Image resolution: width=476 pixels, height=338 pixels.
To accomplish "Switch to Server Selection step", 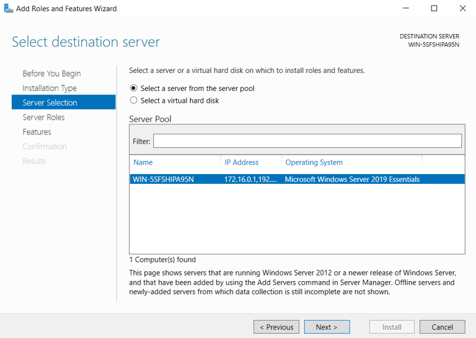I will [x=50, y=103].
